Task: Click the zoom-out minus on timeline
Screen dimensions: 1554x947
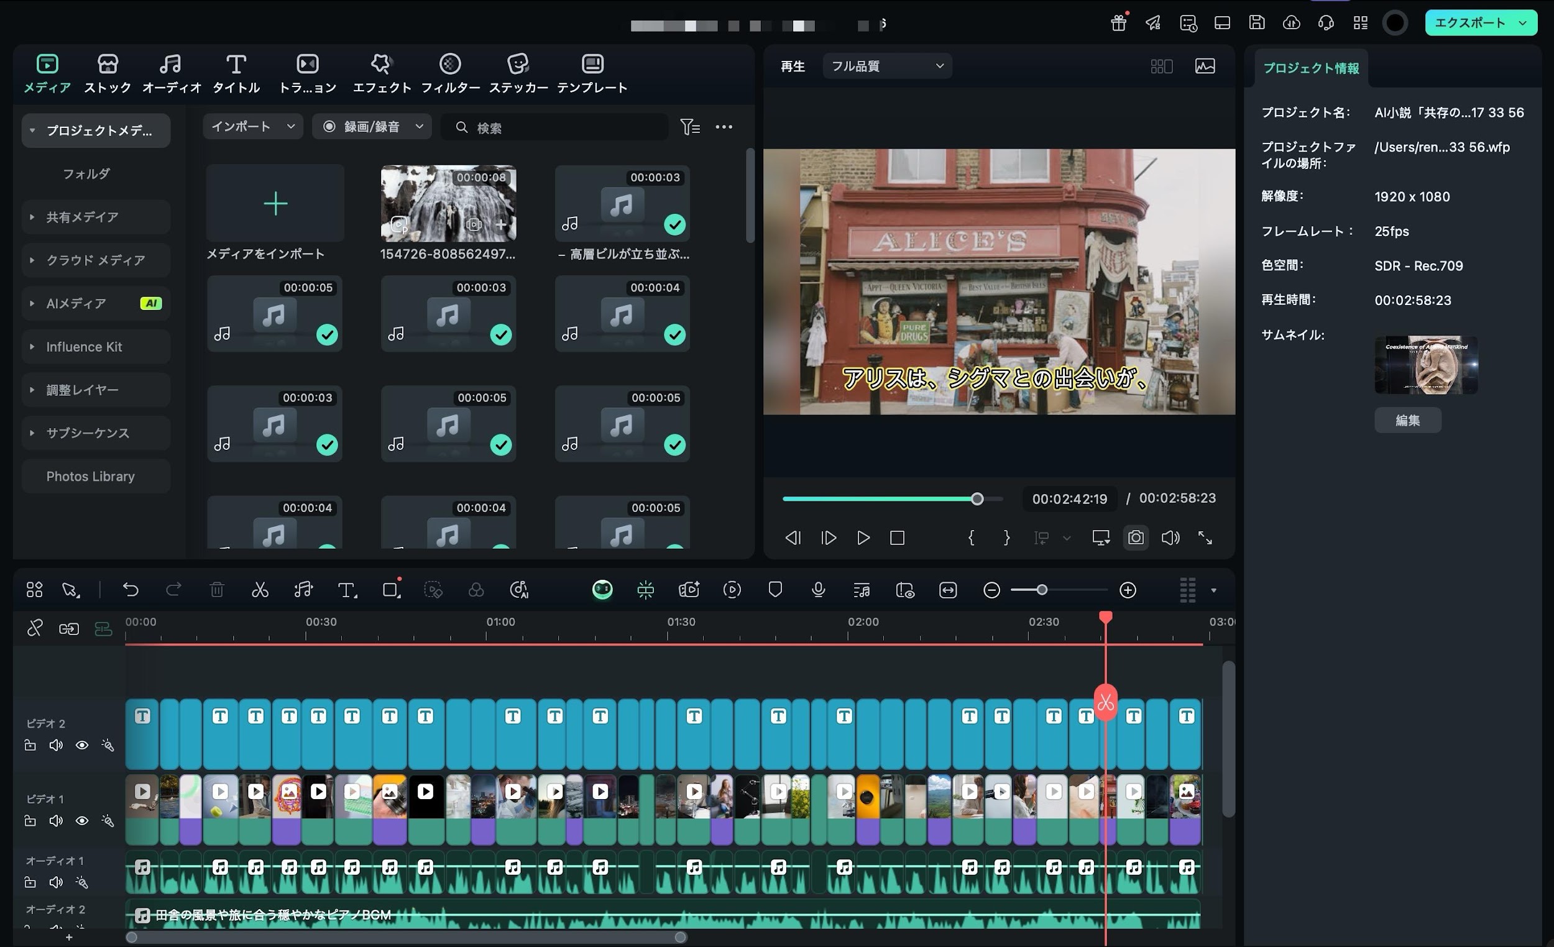Action: pos(991,590)
